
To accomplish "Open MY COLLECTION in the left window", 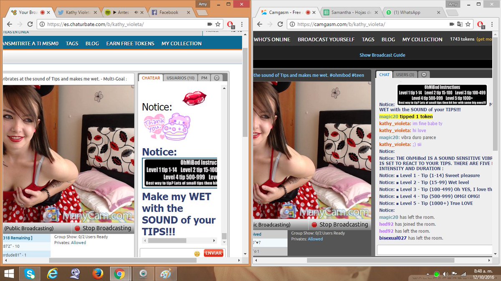I will pos(182,43).
